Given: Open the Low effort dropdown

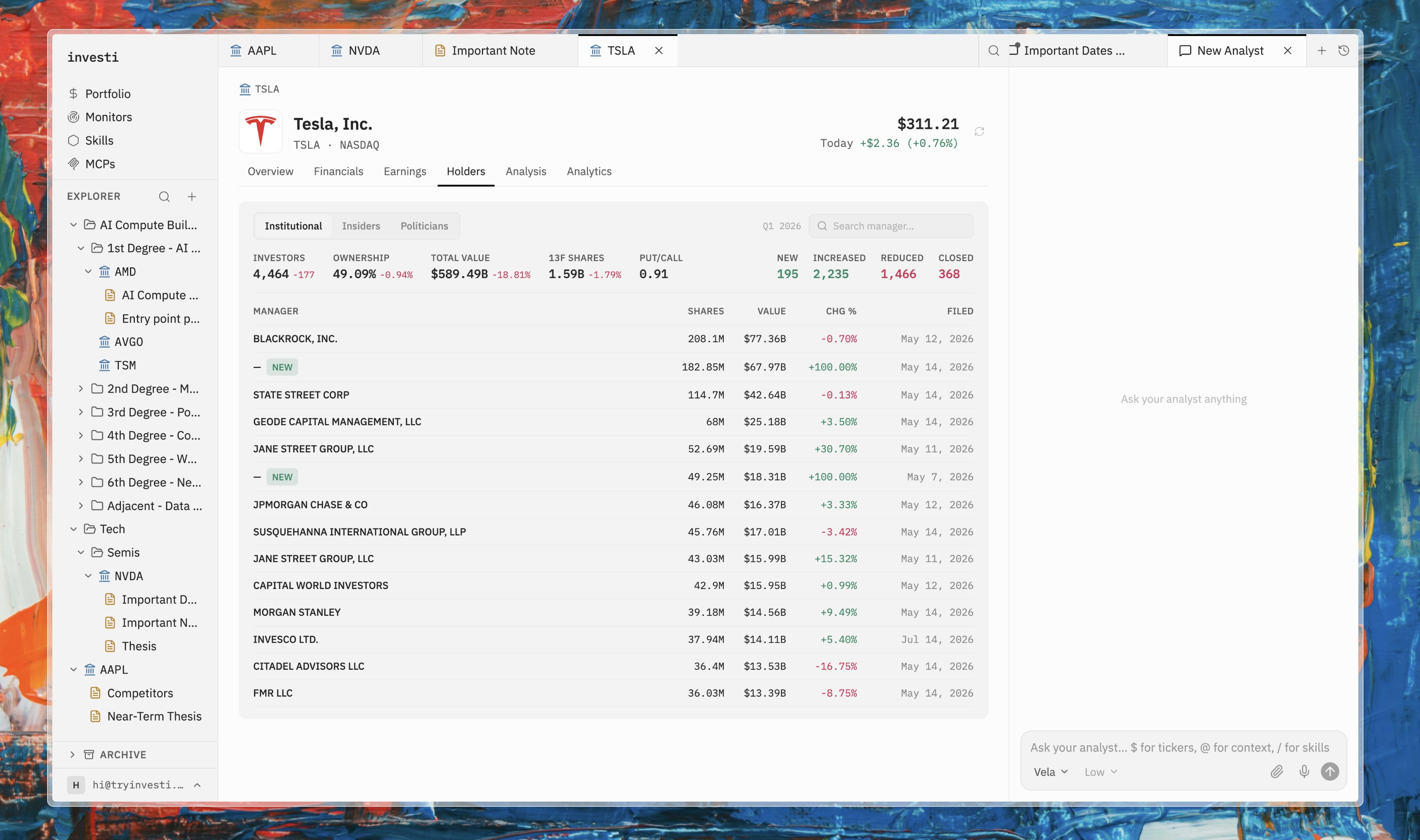Looking at the screenshot, I should 1101,772.
